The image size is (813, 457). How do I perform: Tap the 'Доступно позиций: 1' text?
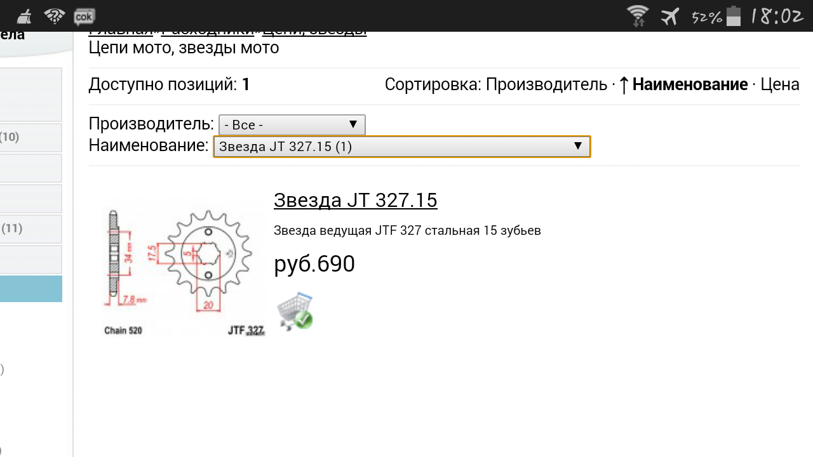point(169,84)
